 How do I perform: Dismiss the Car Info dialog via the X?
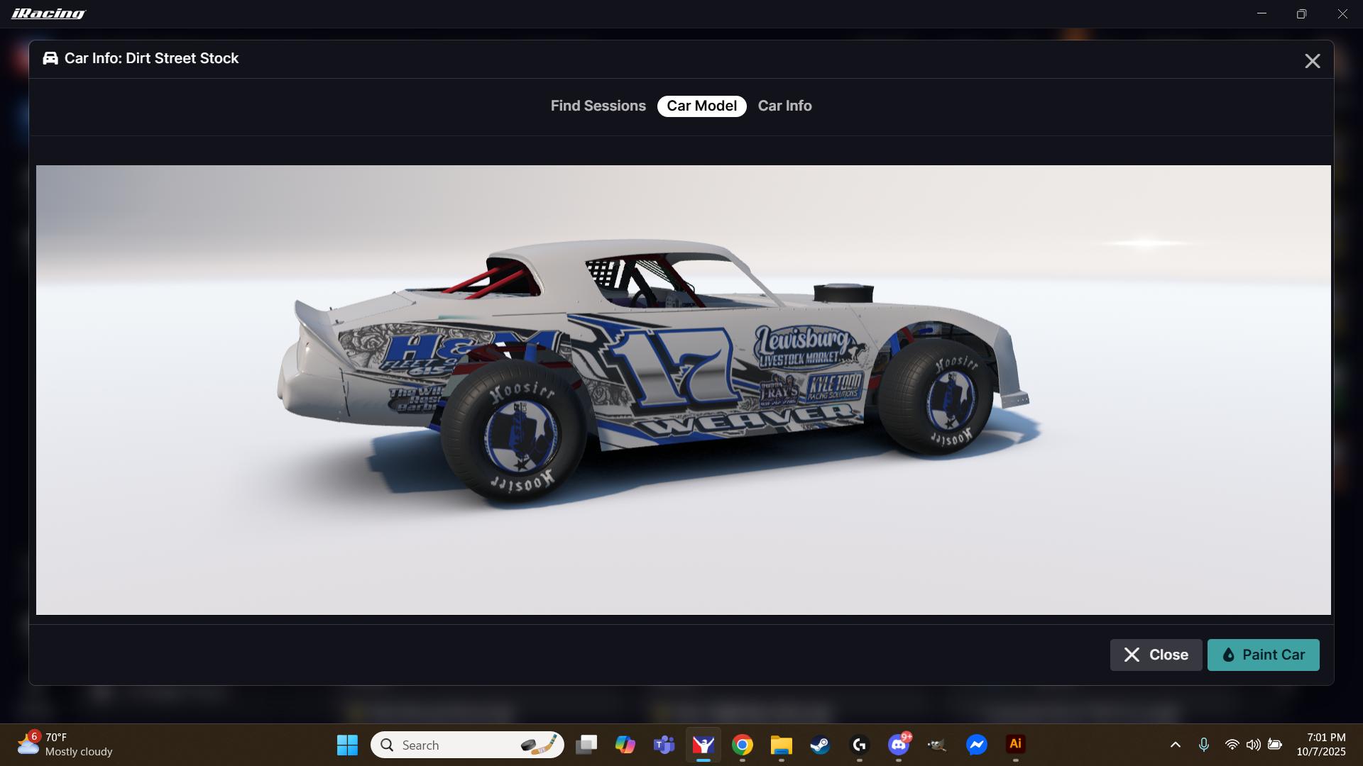pos(1313,60)
